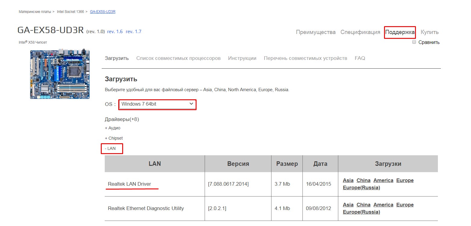Click the Размер column header
471x226 pixels.
click(287, 164)
